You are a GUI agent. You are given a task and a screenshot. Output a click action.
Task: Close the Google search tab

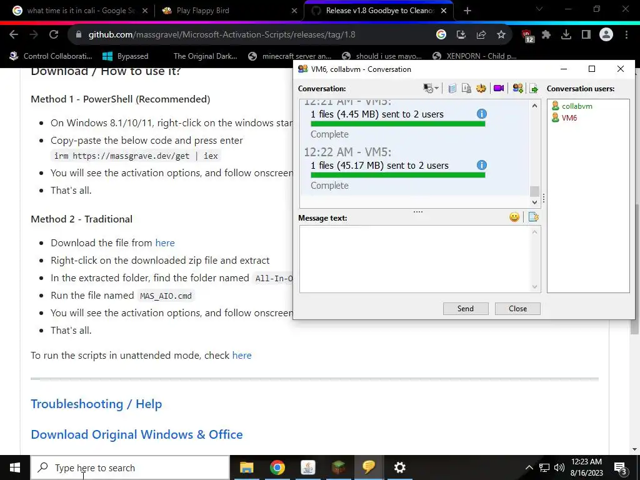[x=145, y=11]
